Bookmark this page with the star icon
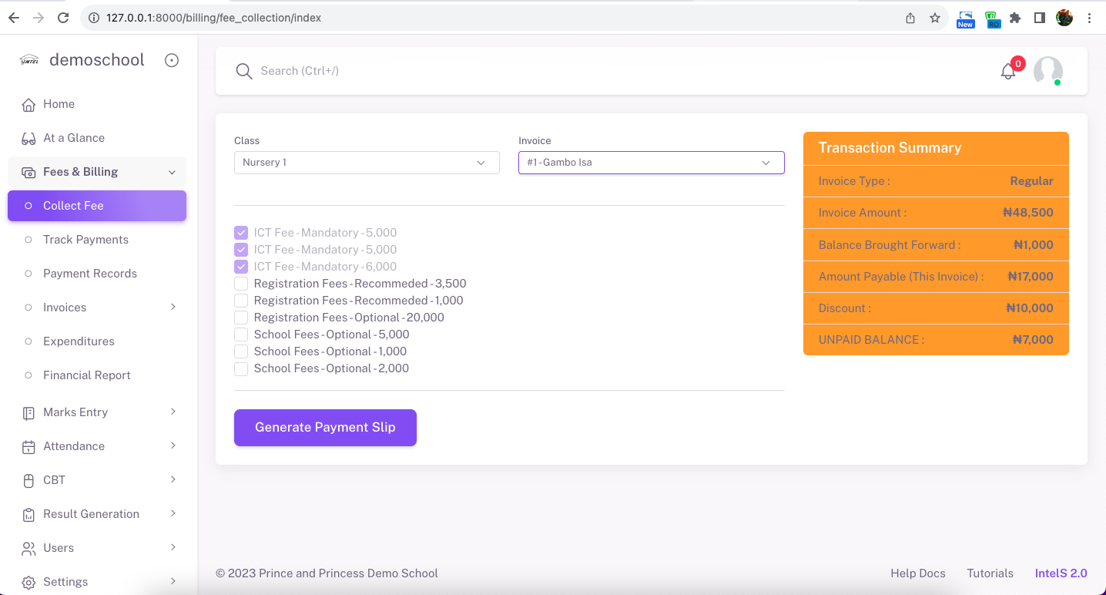1106x595 pixels. 935,18
